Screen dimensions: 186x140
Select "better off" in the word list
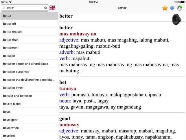point(10,24)
